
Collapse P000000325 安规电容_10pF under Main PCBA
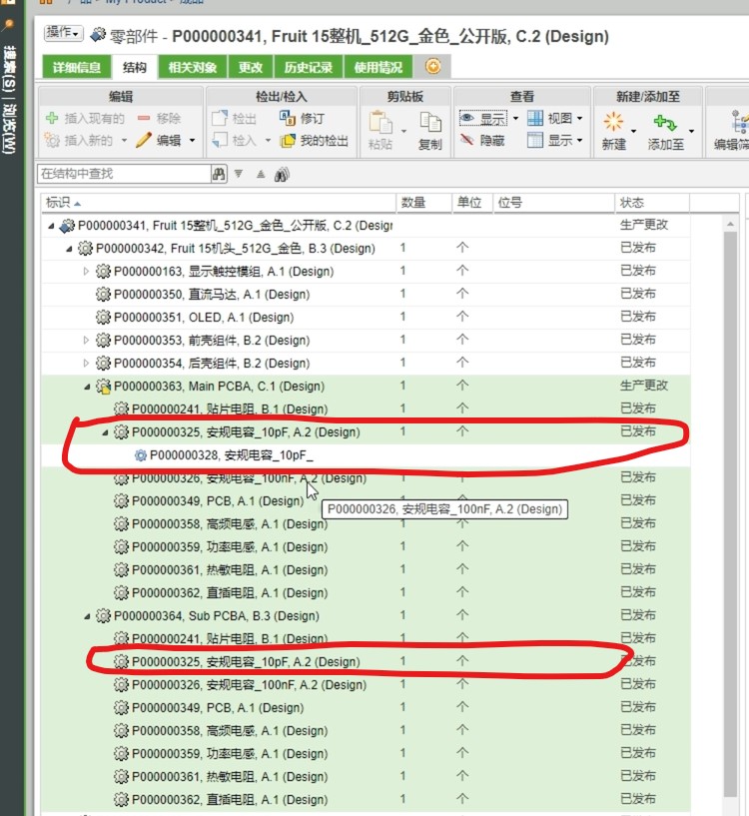tap(105, 432)
